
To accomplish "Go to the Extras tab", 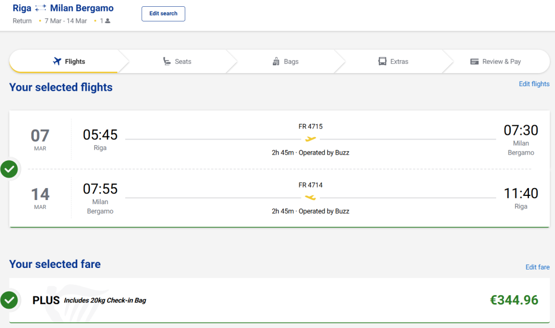I will coord(393,62).
